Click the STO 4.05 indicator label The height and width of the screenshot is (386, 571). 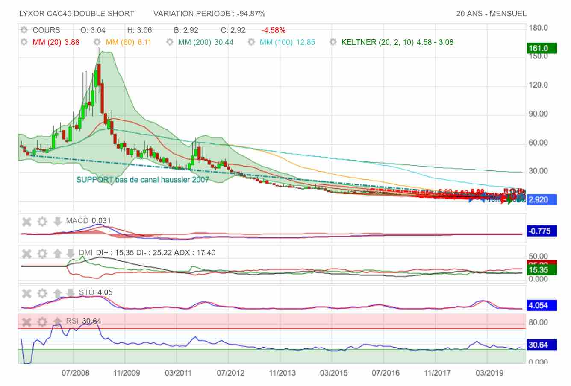pos(96,292)
